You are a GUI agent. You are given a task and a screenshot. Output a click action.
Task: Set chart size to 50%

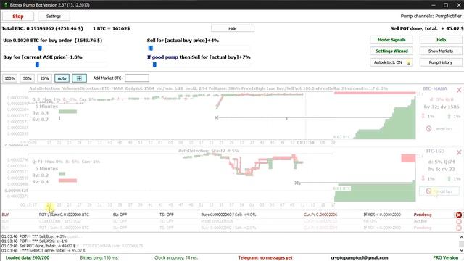coord(28,78)
